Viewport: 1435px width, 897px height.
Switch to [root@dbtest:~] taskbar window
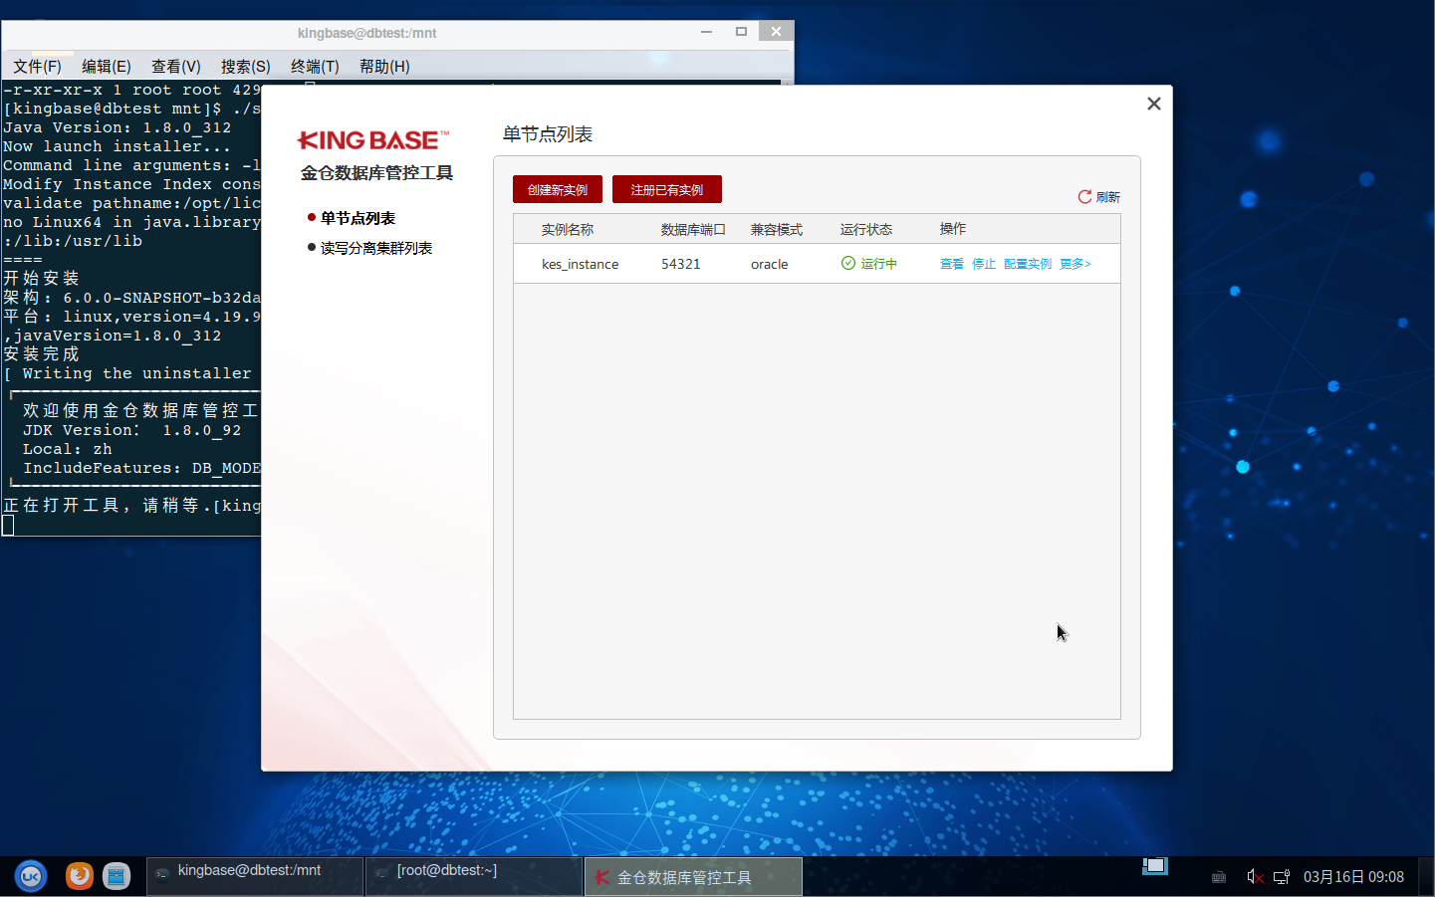click(x=474, y=876)
